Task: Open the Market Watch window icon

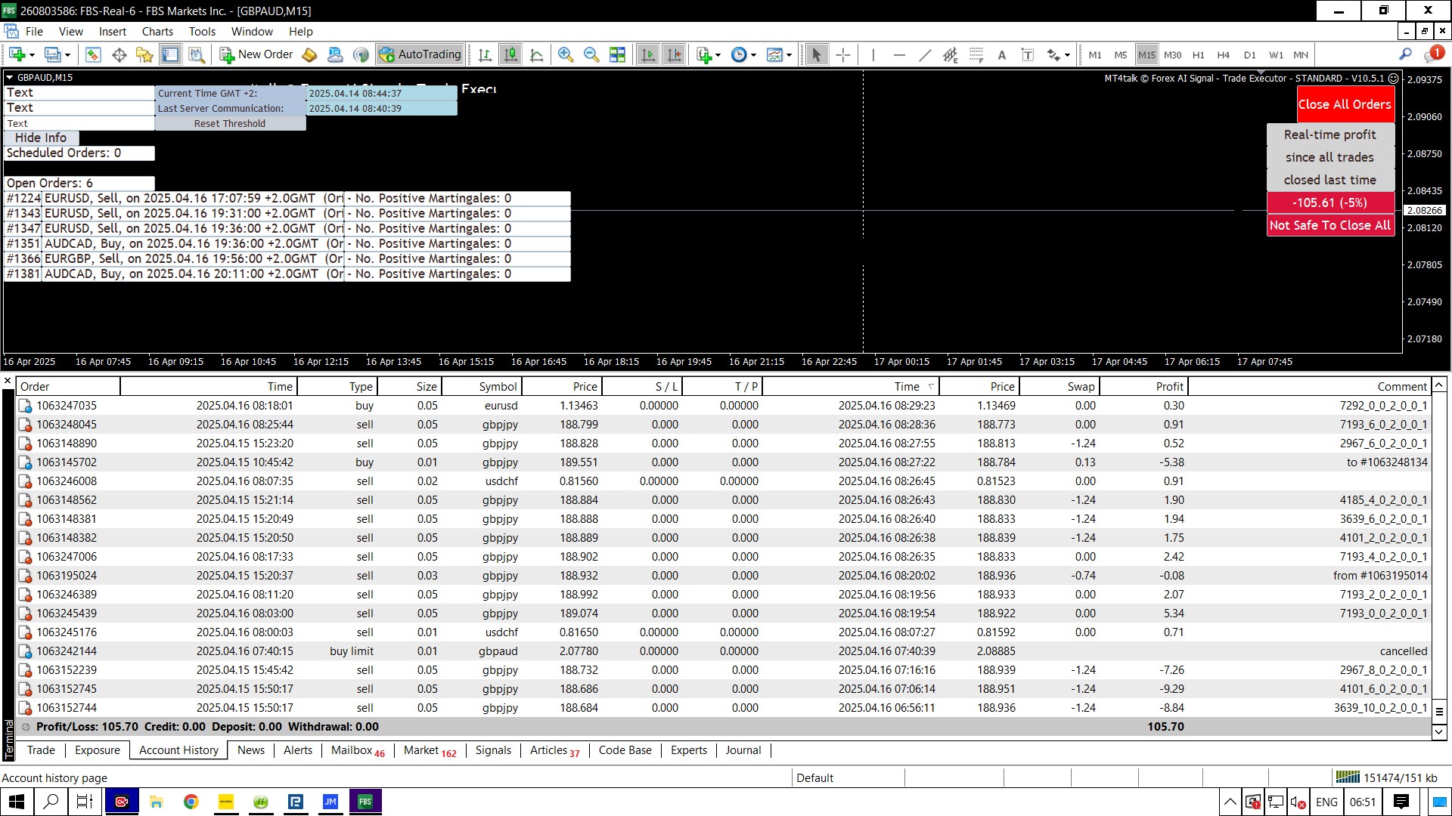Action: click(x=92, y=54)
